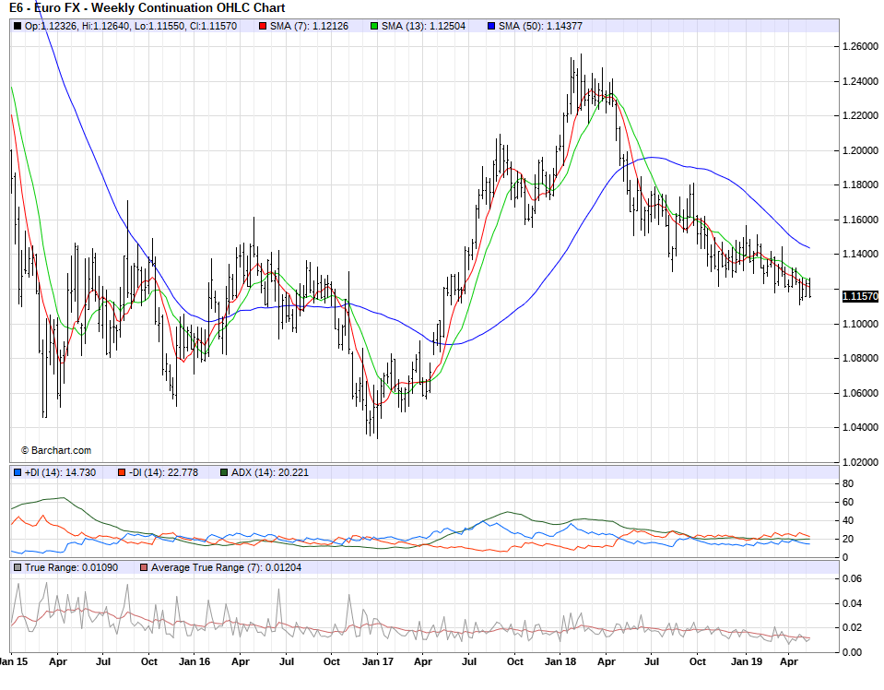
Task: Open the © Barchart.com link
Action: pos(56,450)
